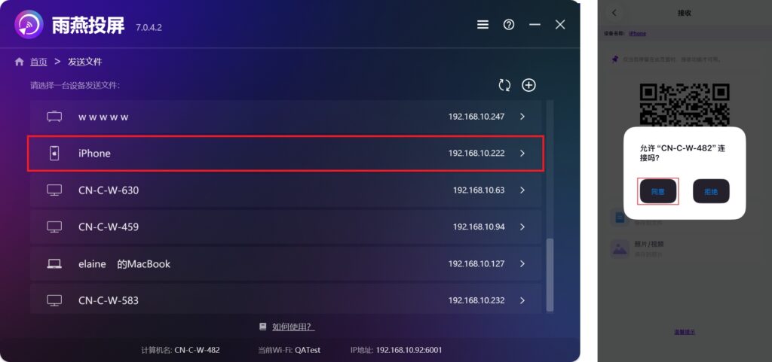Tap the 同意 button in dialog
Screen dimensions: 772x362
pos(657,192)
